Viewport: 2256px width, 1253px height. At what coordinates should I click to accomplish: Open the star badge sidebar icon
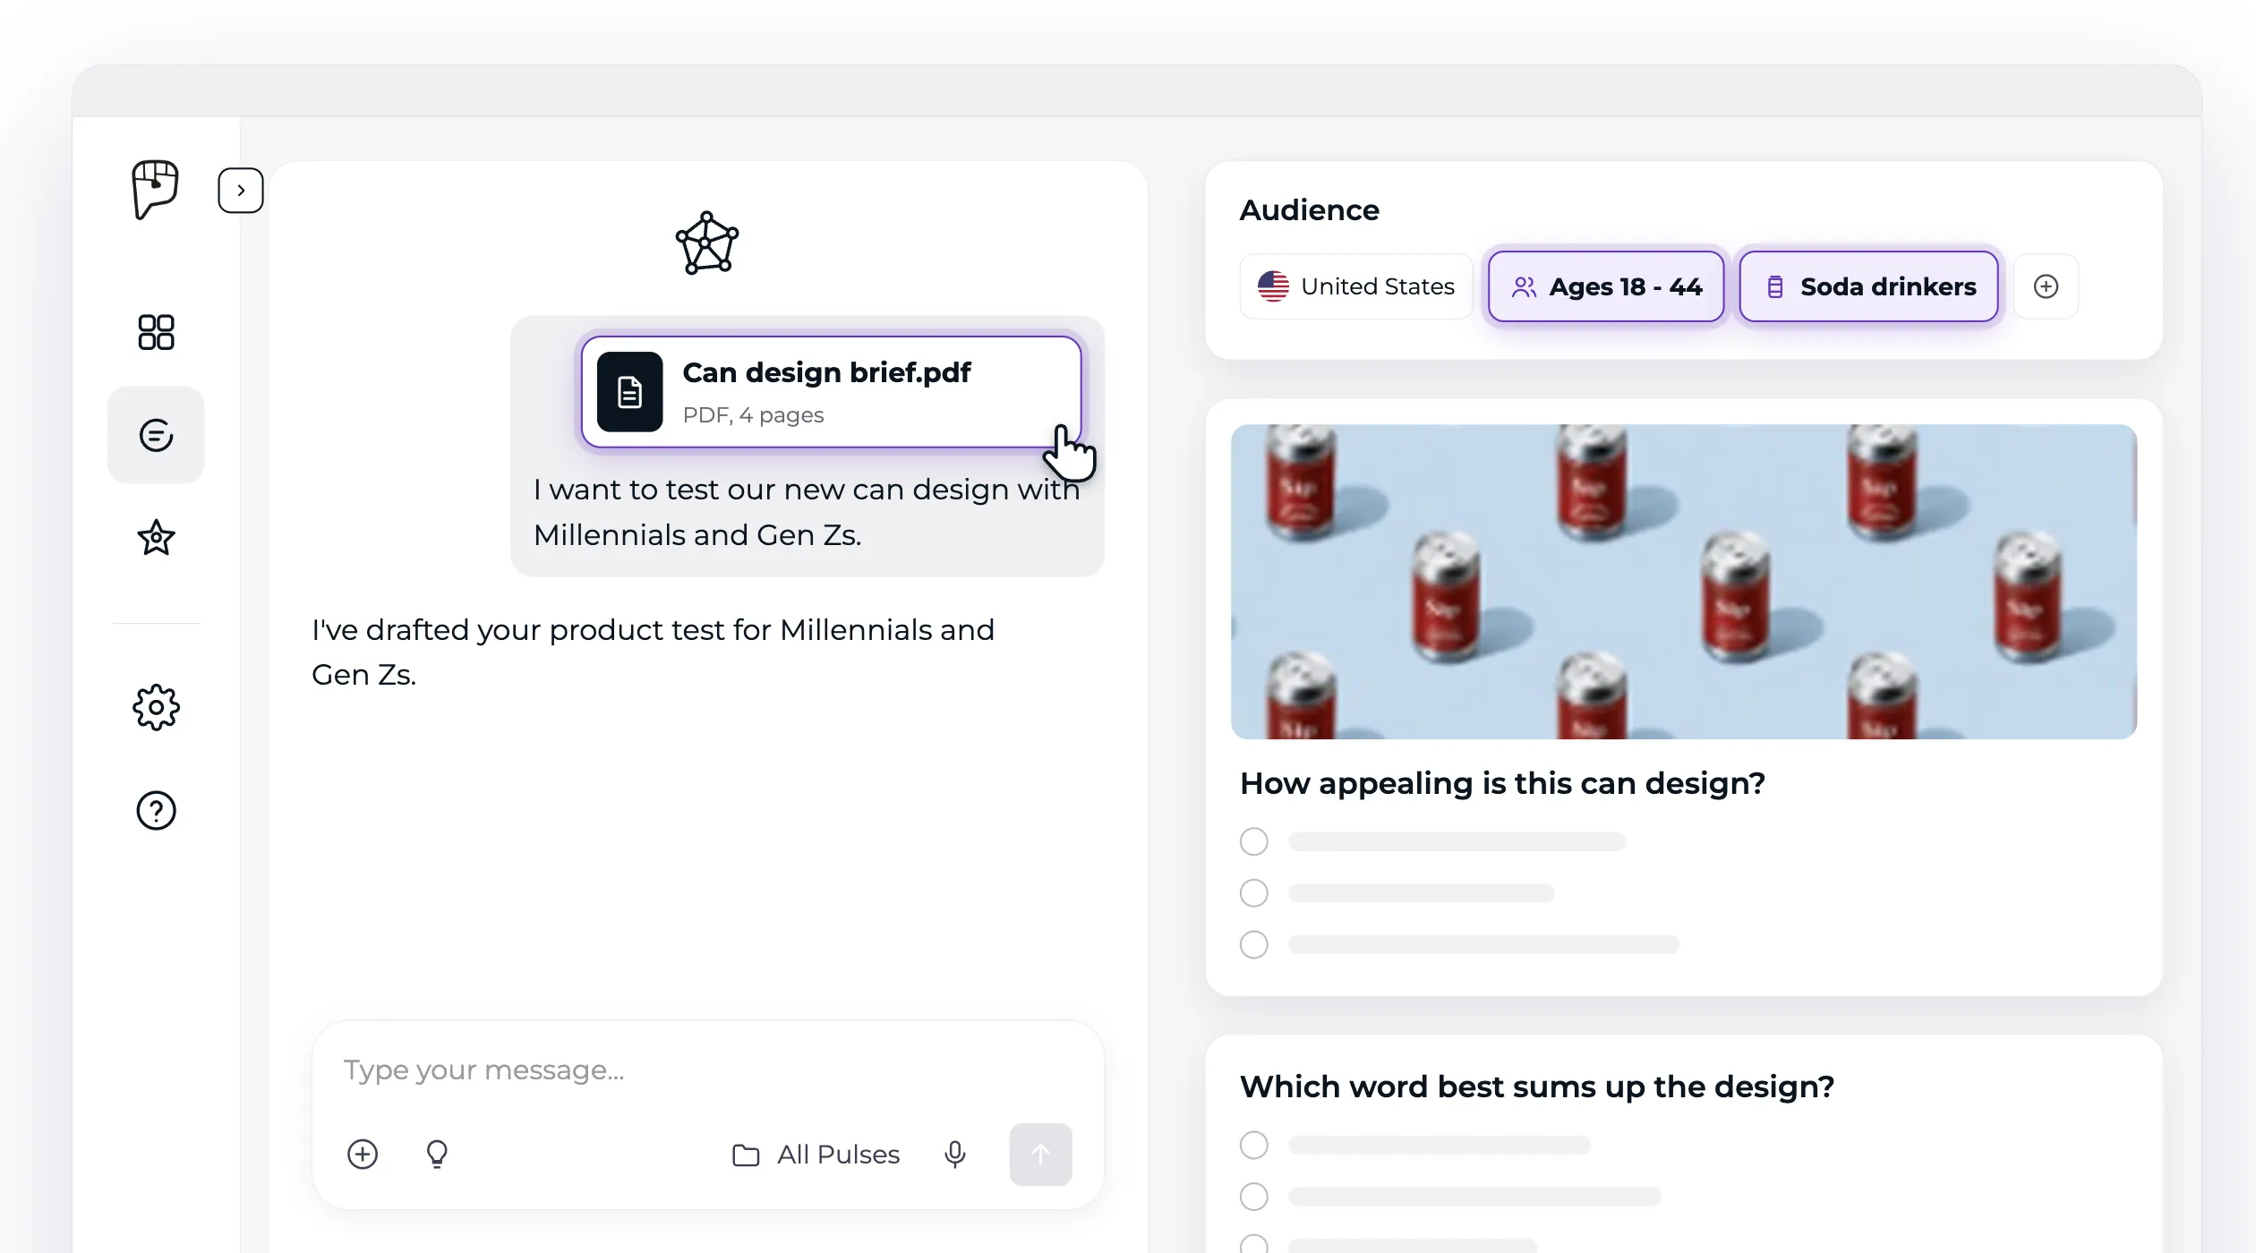pyautogui.click(x=156, y=538)
